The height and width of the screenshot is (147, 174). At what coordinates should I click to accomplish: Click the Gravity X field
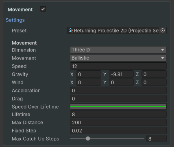pyautogui.click(x=89, y=75)
